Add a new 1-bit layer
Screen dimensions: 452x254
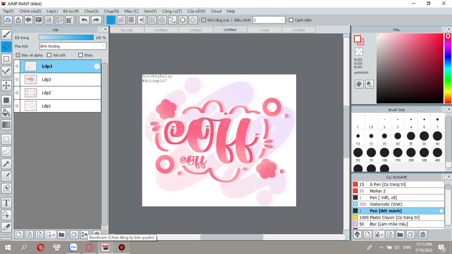[x=39, y=235]
